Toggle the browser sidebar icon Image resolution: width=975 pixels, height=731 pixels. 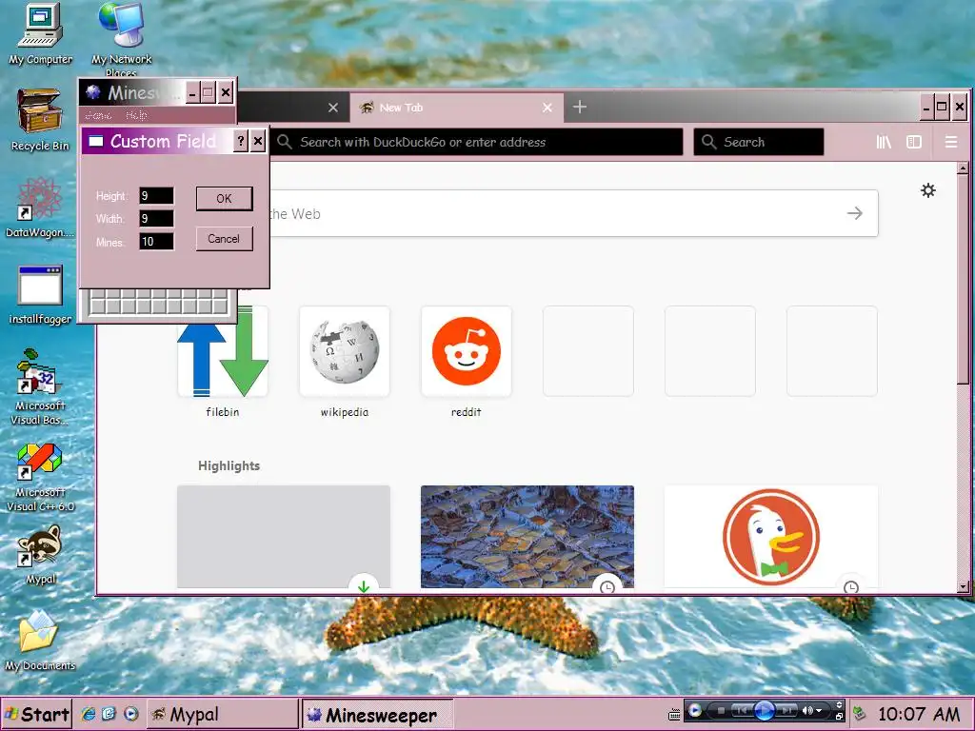[x=914, y=143]
